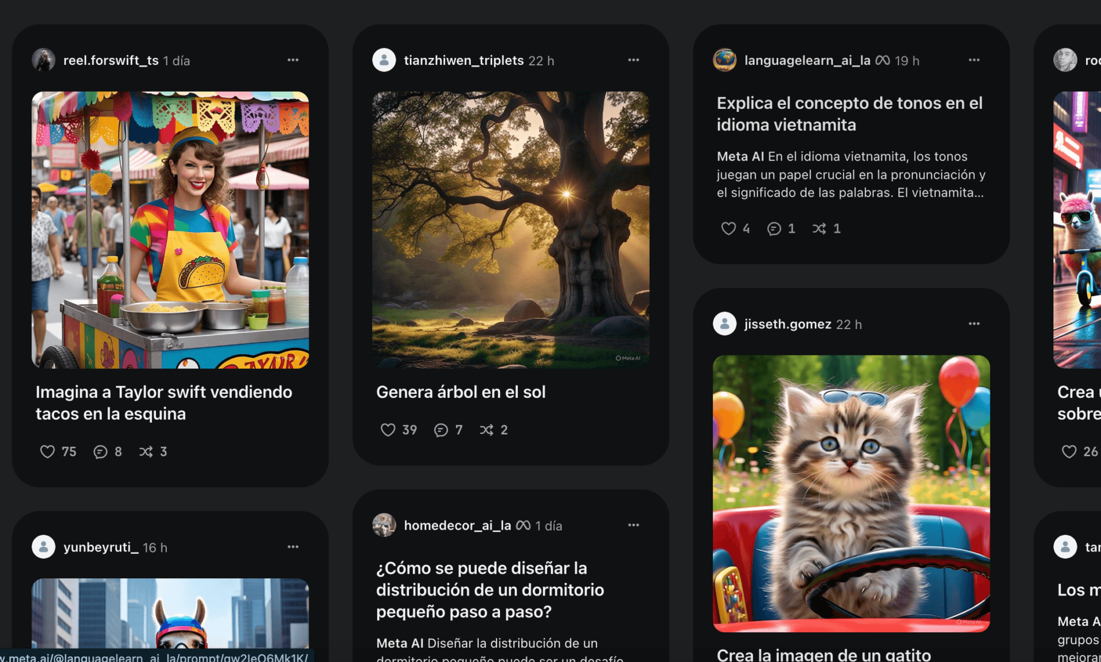Click Meta AI badge next to homedecor_ai_la
This screenshot has width=1101, height=662.
(x=524, y=525)
